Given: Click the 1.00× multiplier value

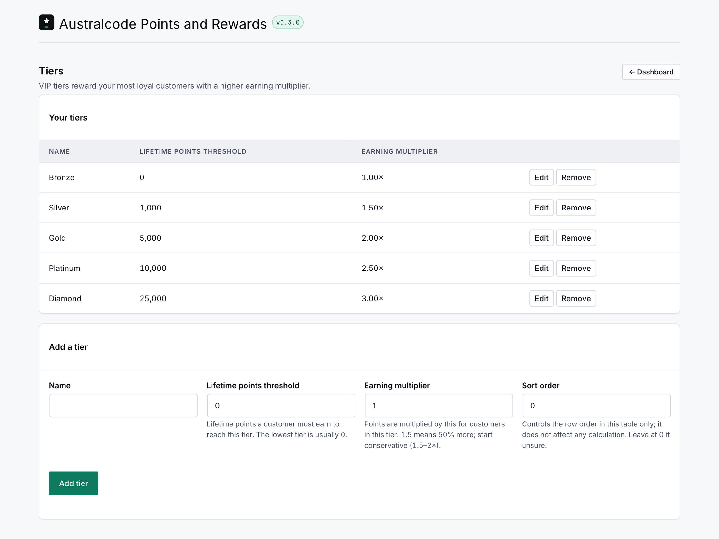Looking at the screenshot, I should (373, 177).
